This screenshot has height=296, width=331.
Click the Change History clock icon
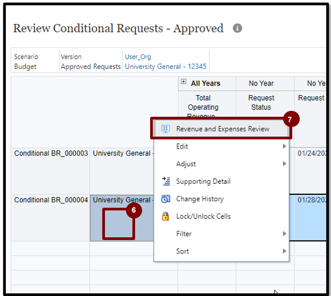[x=166, y=199]
